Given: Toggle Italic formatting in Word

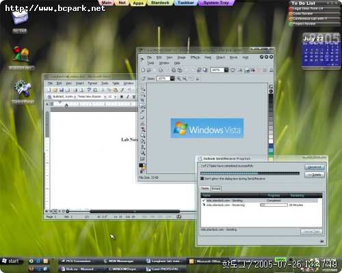Looking at the screenshot, I should 128,97.
